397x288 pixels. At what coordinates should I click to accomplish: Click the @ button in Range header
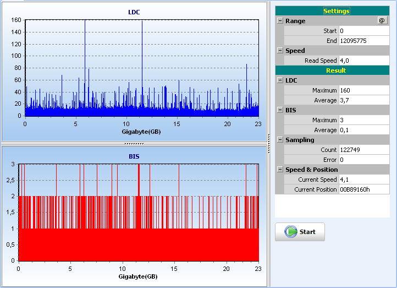(x=382, y=20)
